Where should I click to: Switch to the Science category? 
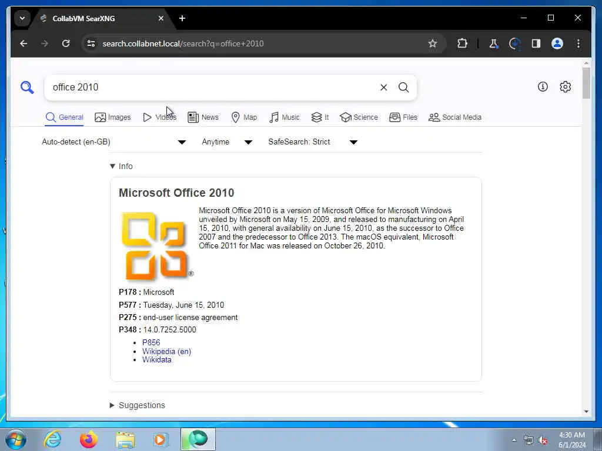pyautogui.click(x=359, y=117)
